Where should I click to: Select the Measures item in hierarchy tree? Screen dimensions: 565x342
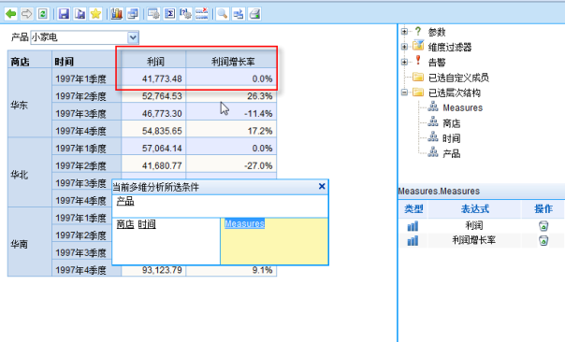click(462, 107)
